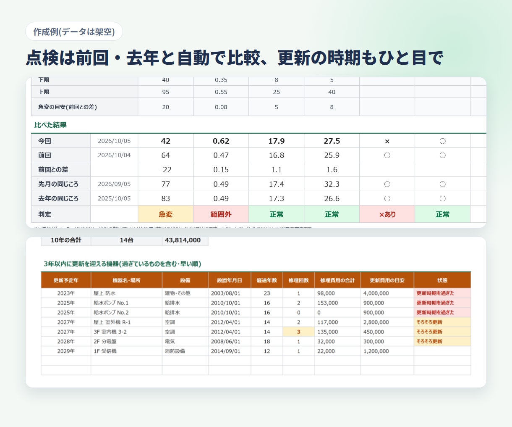Click the date 2025/10/05
The image size is (512, 427).
tap(114, 198)
